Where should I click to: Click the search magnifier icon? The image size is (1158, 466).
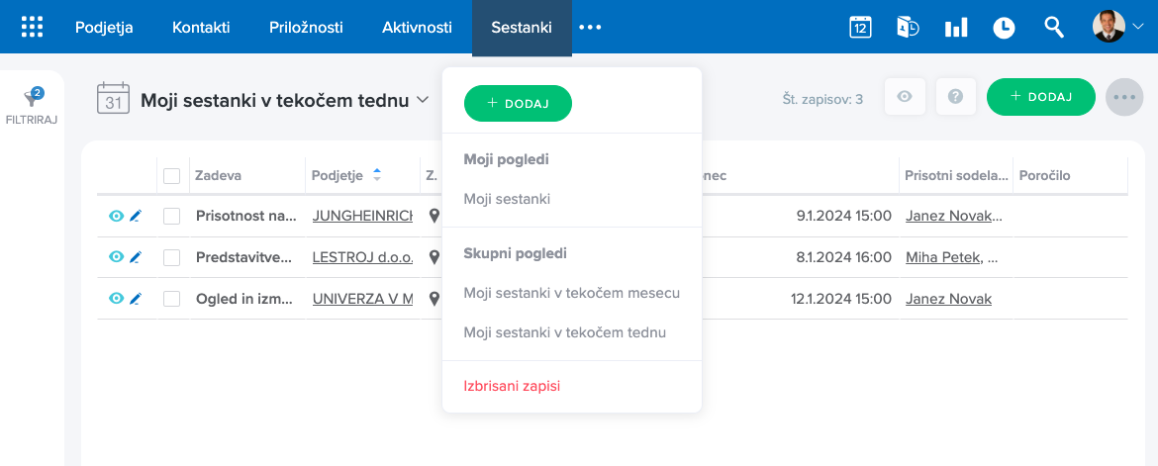1054,28
